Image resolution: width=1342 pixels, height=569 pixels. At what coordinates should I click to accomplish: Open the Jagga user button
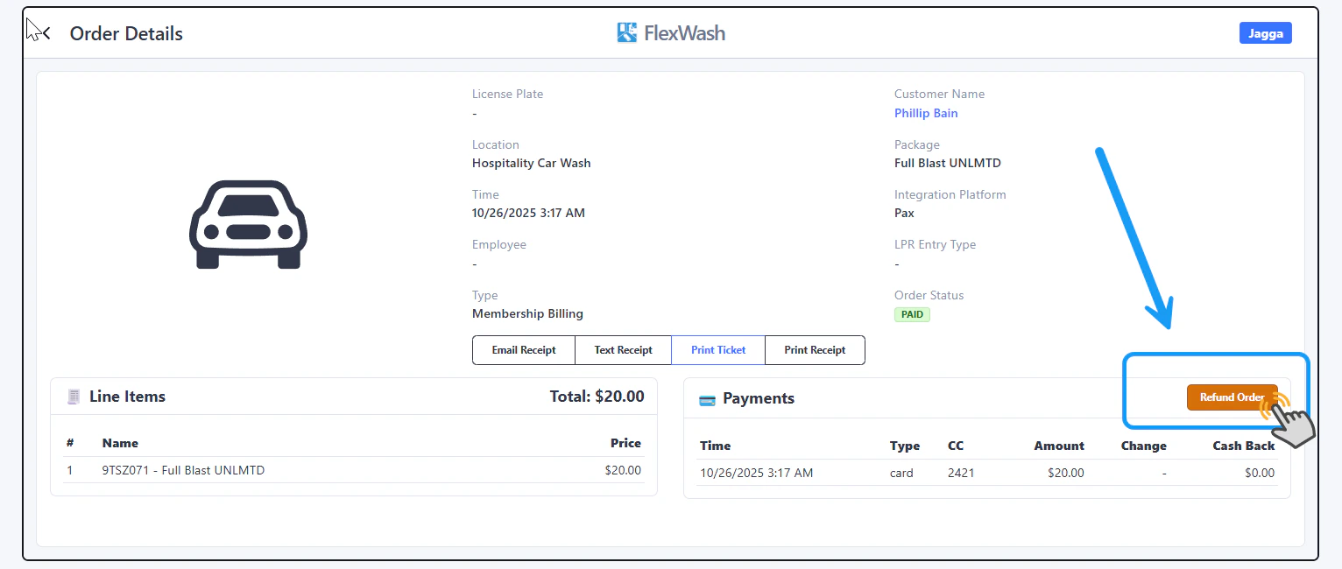1265,33
